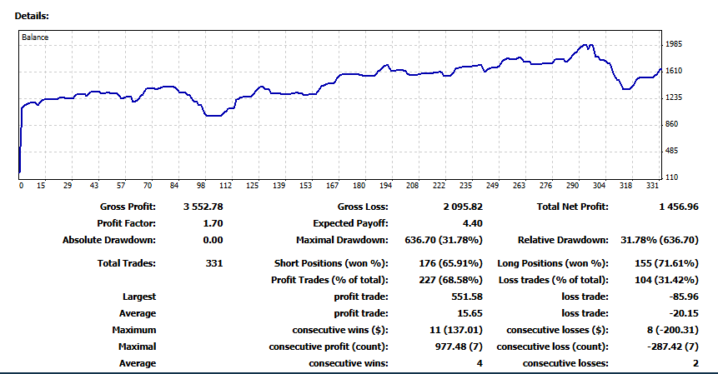The width and height of the screenshot is (718, 374).
Task: Select the consecutive profit (count): label
Action: [x=329, y=347]
